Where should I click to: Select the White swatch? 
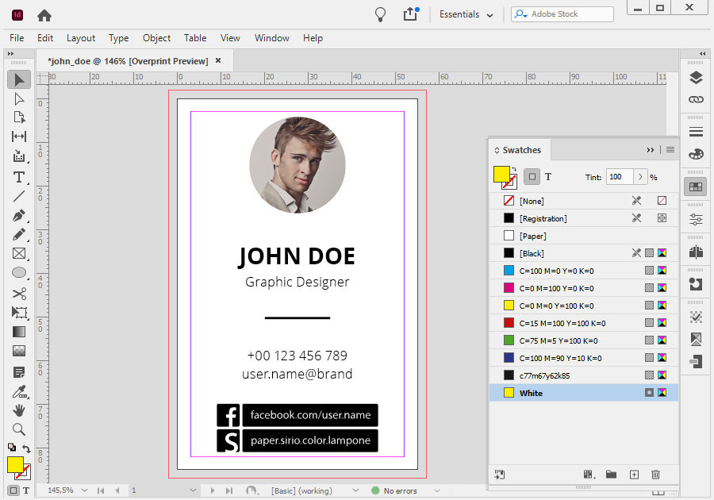tap(584, 393)
